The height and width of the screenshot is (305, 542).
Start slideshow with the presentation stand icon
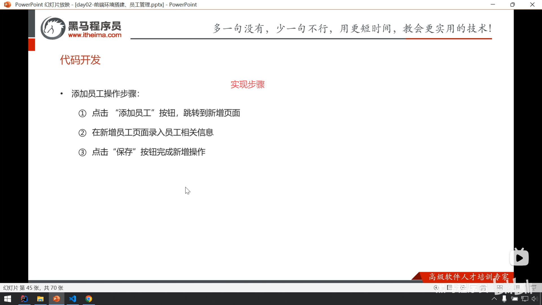pos(534,287)
